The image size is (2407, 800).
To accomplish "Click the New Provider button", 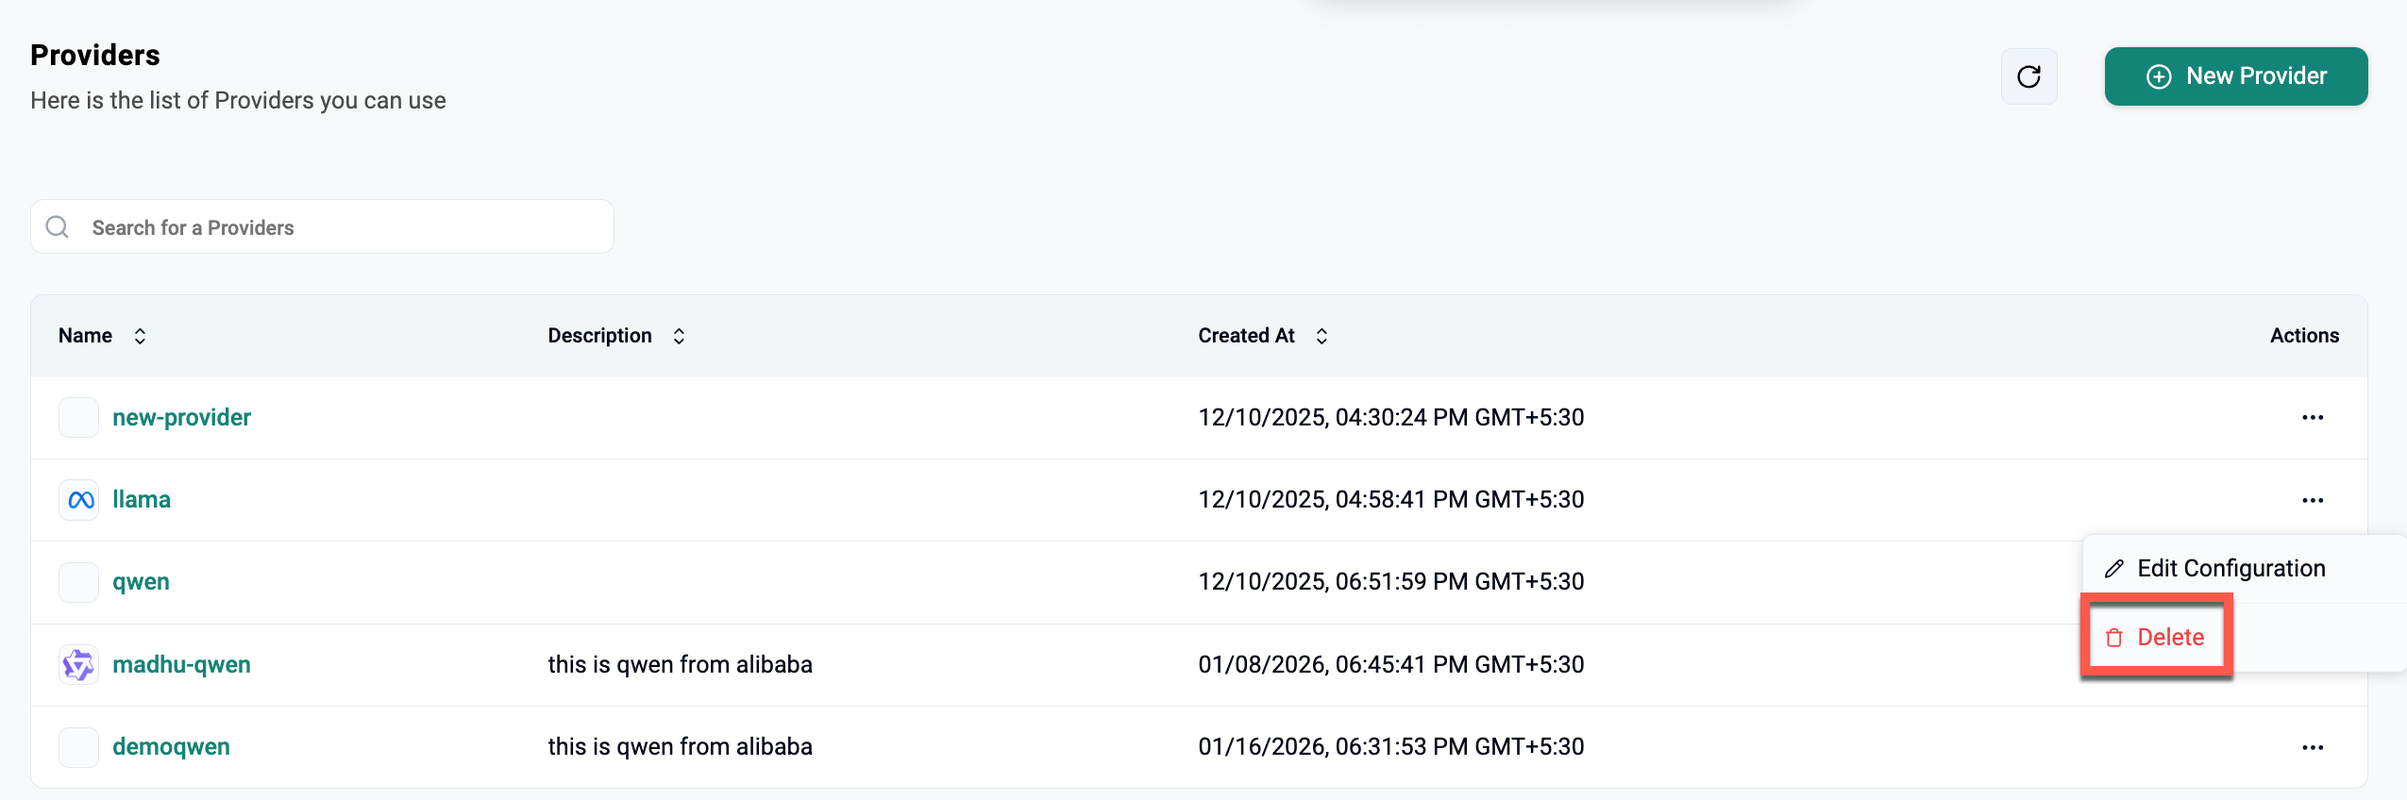I will [x=2235, y=76].
